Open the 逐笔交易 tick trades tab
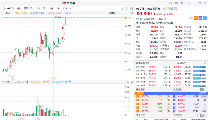 141,63
